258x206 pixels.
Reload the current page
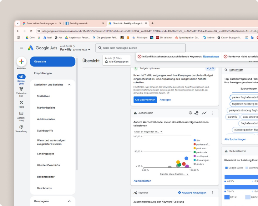31,31
